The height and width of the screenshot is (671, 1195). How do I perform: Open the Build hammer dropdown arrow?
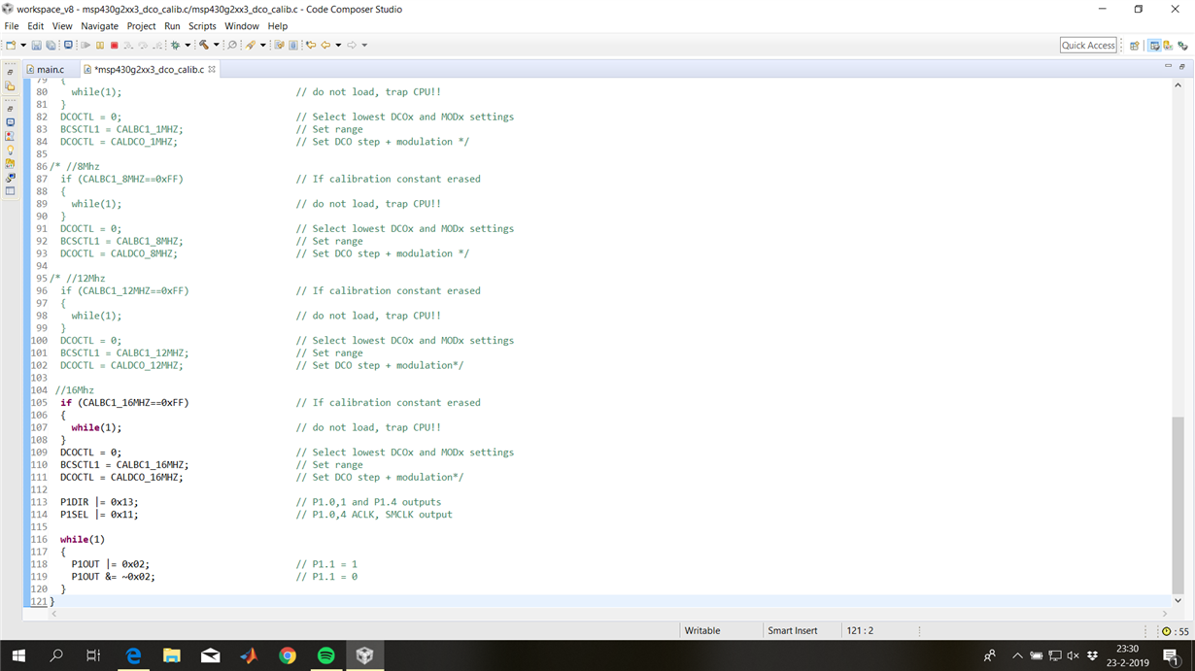click(x=216, y=45)
